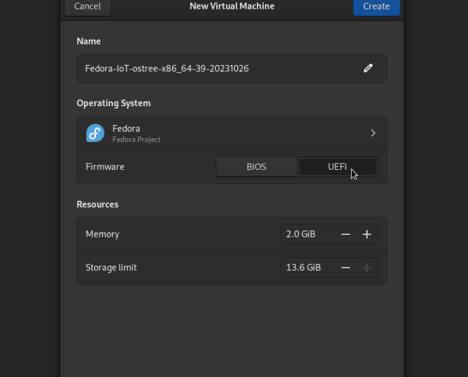Decrease memory with the minus button
468x377 pixels.
point(345,234)
